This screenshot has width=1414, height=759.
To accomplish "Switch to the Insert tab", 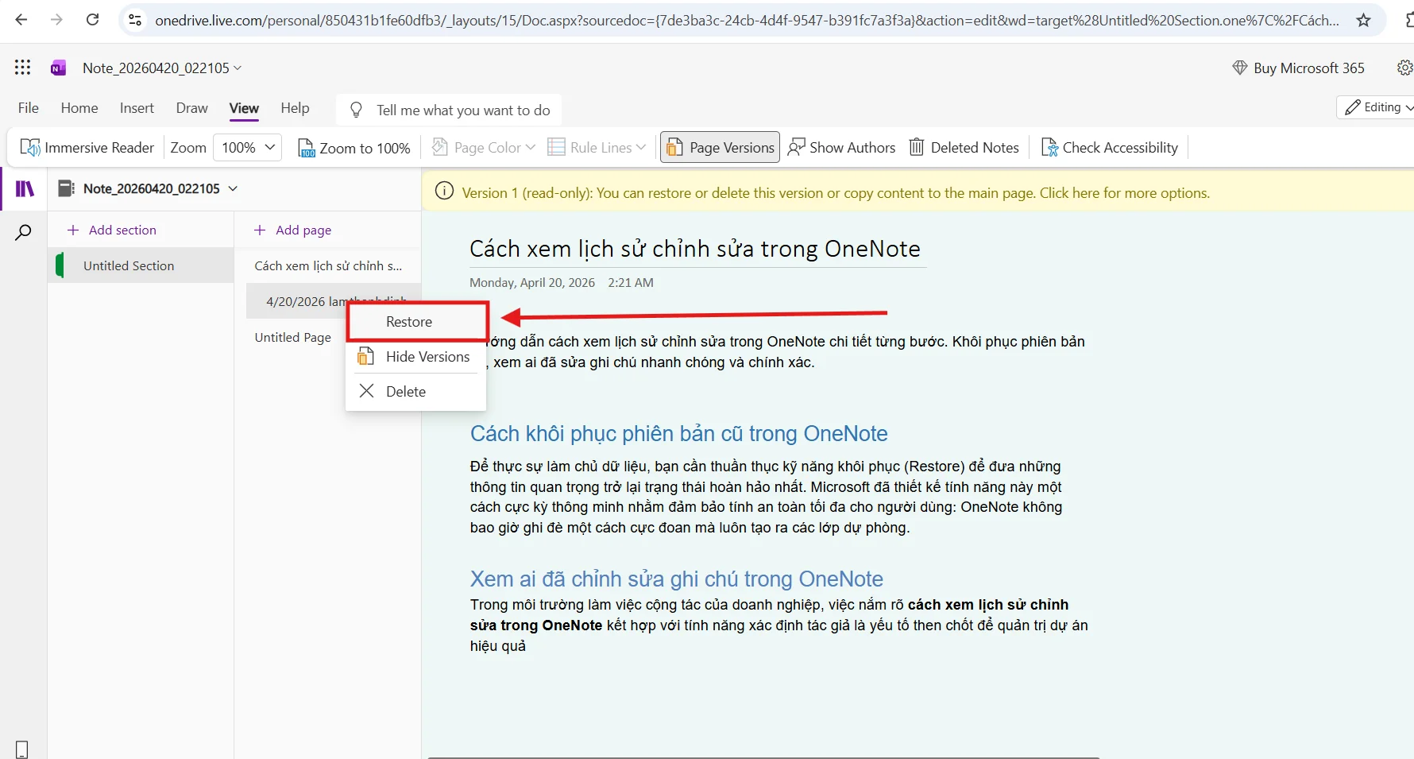I will point(137,108).
